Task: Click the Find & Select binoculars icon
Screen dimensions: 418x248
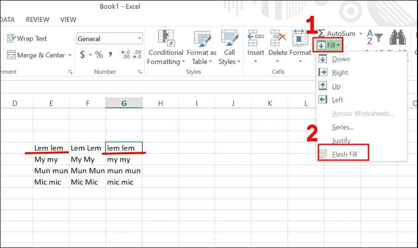Action: pos(398,37)
